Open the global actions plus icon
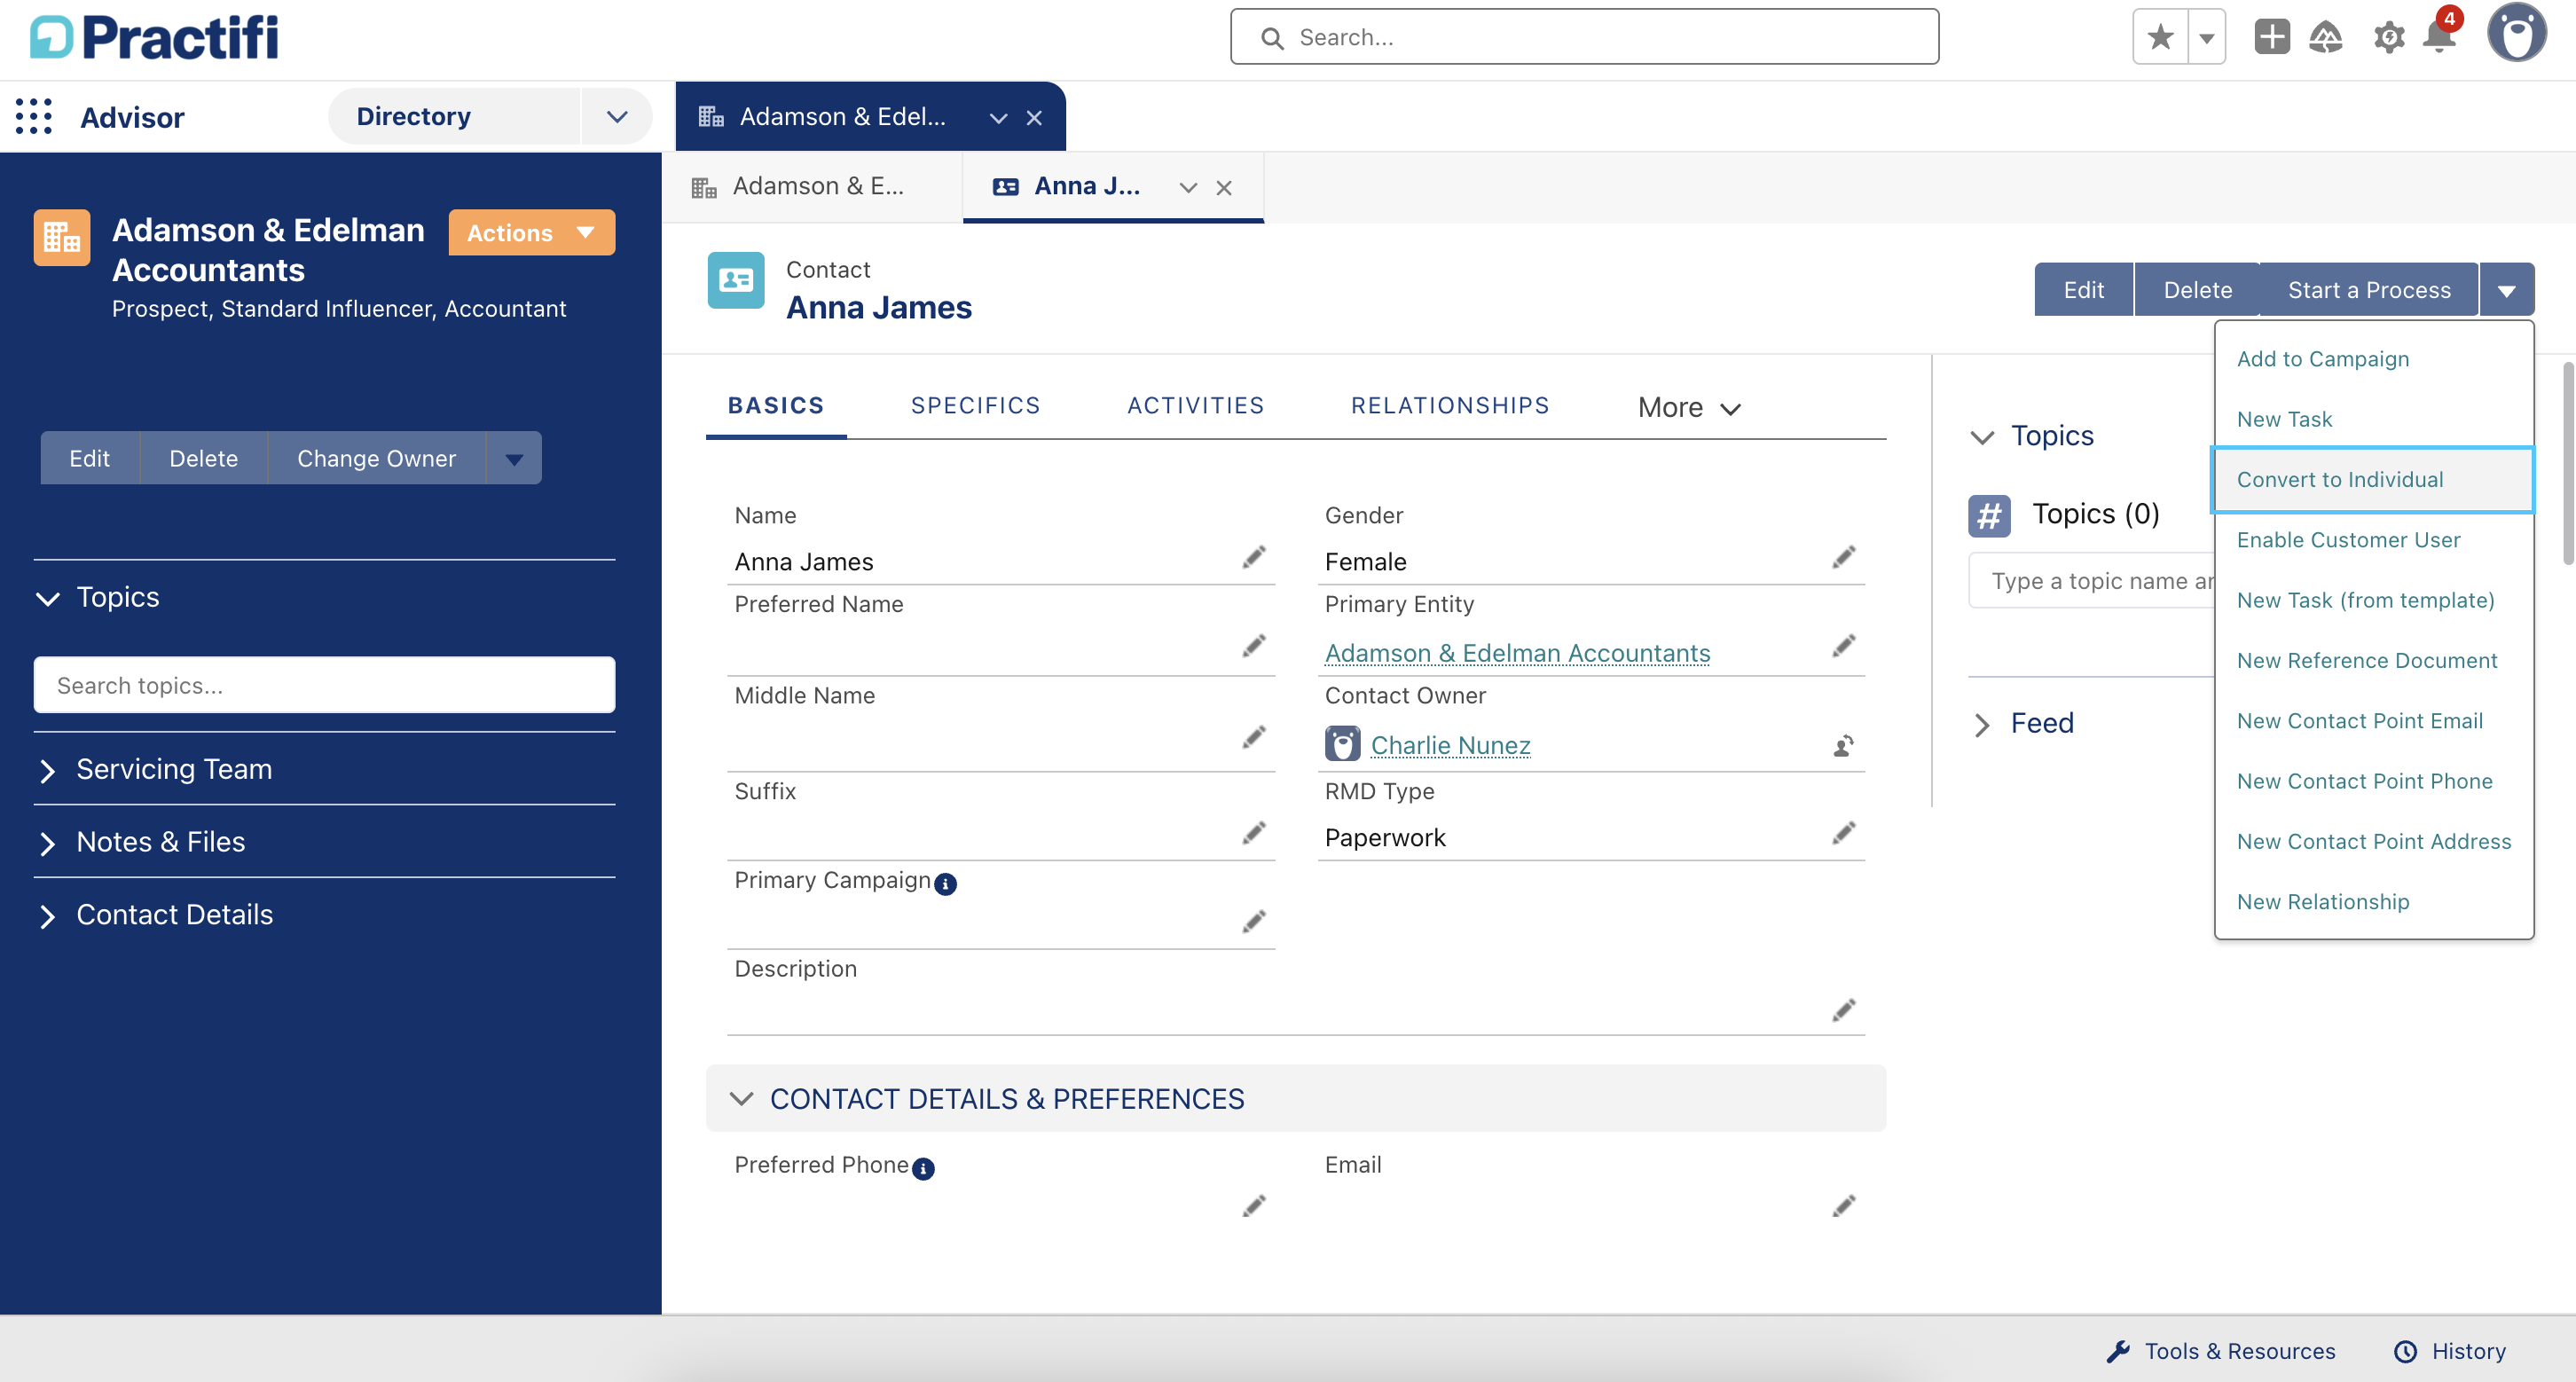2576x1382 pixels. point(2272,37)
